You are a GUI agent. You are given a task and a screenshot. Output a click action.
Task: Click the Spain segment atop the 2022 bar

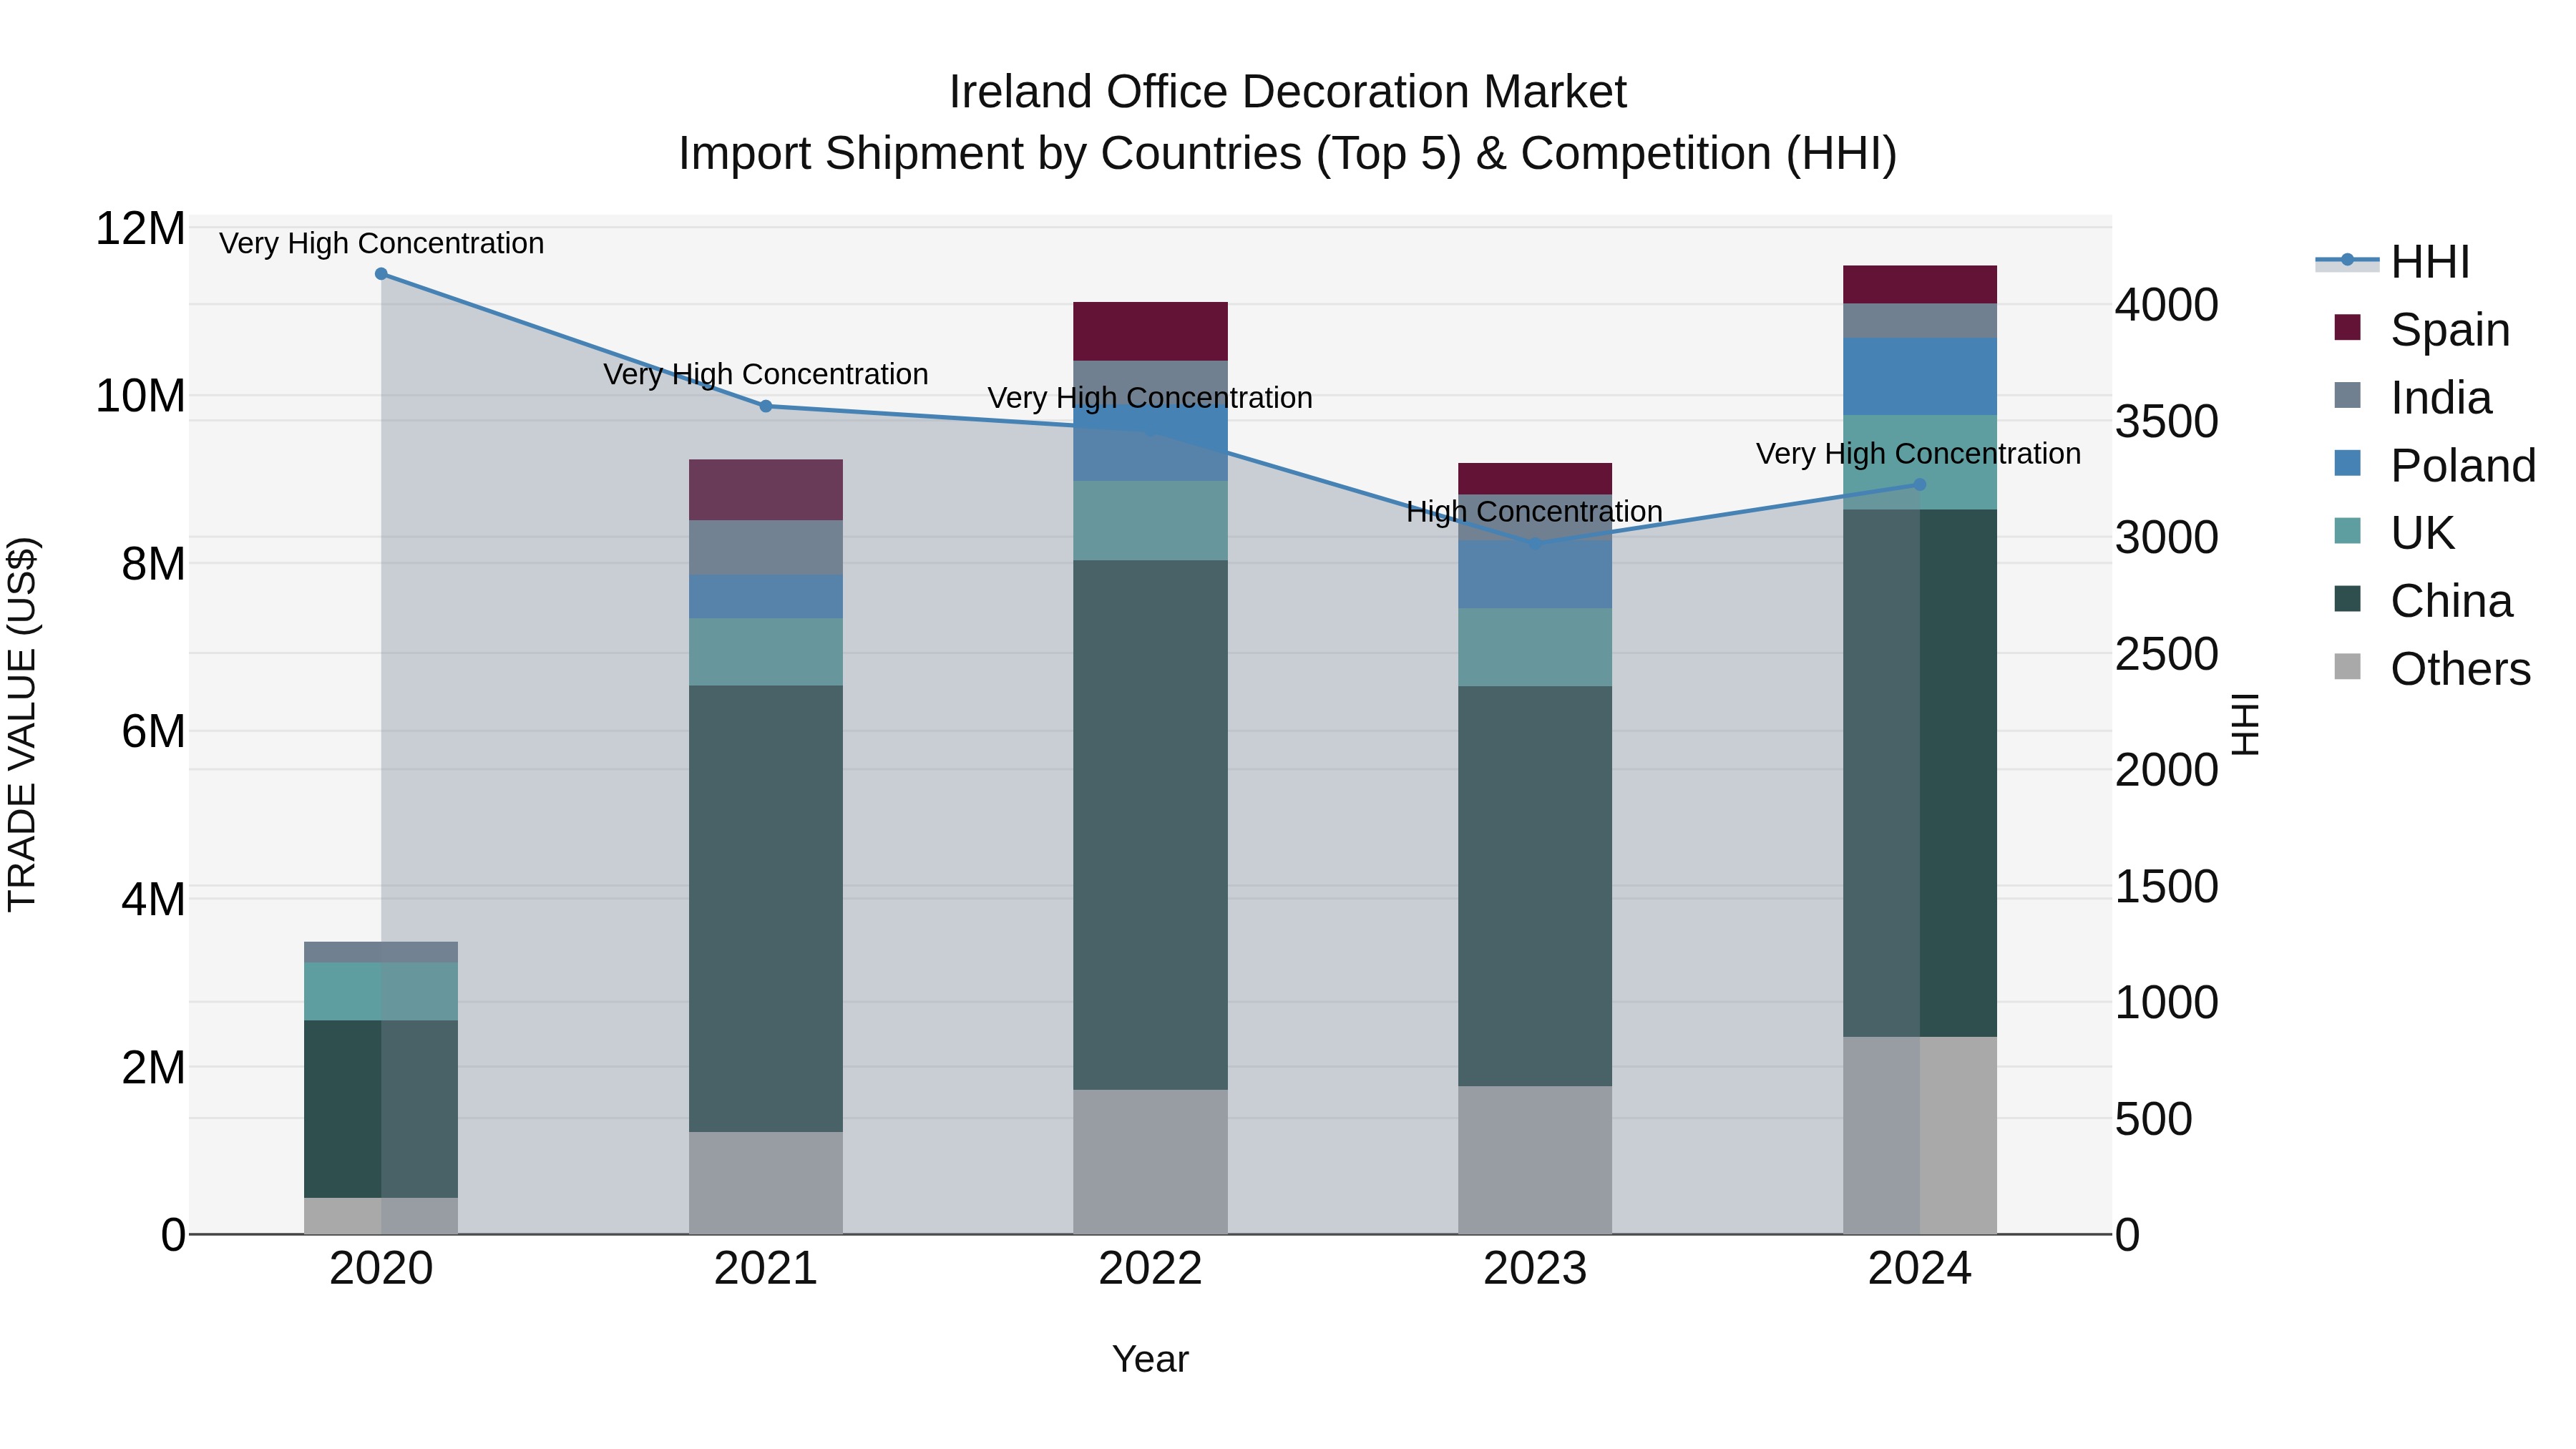coord(1150,331)
